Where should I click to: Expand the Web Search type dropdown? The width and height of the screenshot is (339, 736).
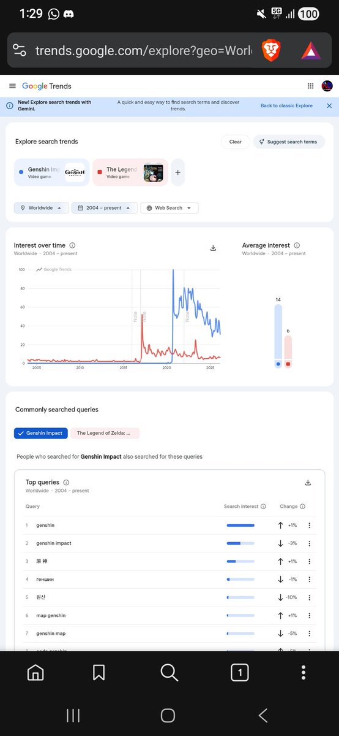[169, 208]
